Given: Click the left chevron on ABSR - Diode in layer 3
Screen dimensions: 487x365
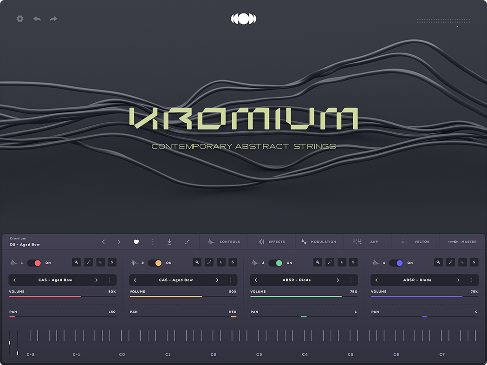Looking at the screenshot, I should pos(255,280).
